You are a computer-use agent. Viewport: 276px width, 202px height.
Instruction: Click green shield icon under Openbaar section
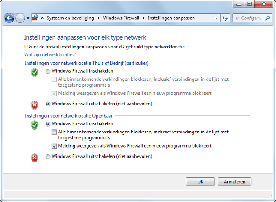click(34, 125)
